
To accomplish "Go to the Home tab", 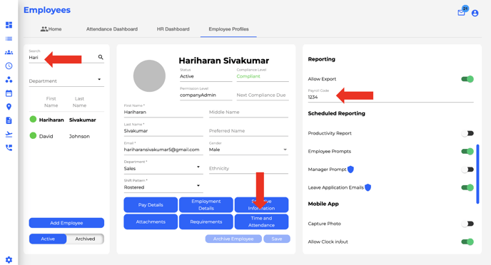I will coord(51,29).
